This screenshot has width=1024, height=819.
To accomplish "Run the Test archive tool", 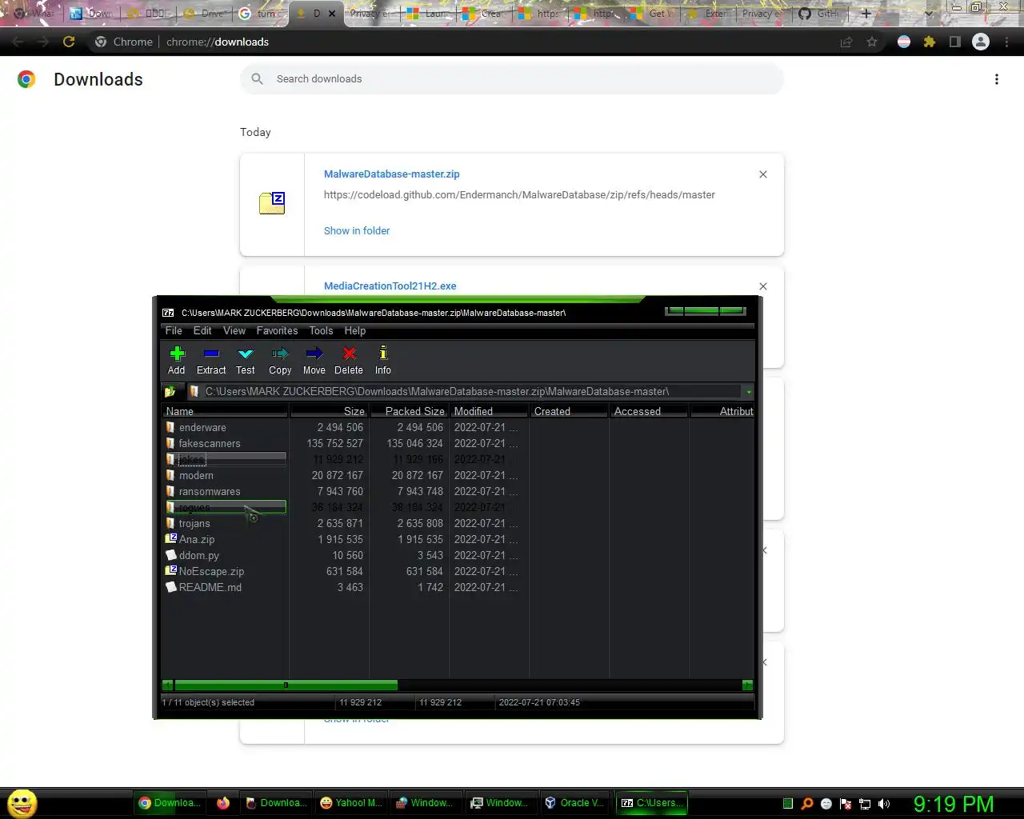I will [246, 360].
